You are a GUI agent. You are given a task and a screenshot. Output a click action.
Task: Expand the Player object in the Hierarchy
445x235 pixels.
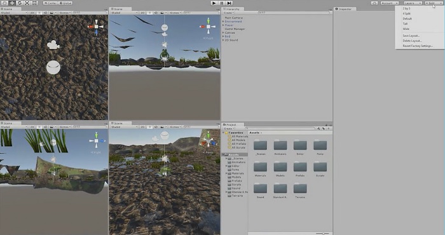(x=223, y=25)
